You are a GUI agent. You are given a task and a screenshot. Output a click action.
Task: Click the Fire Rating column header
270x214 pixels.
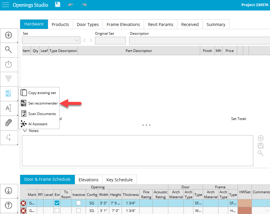[x=146, y=194]
